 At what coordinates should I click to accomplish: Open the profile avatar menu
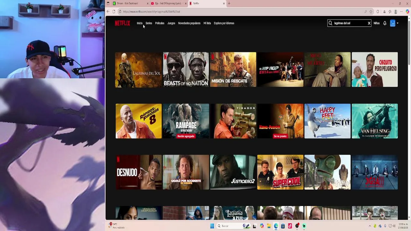[393, 23]
